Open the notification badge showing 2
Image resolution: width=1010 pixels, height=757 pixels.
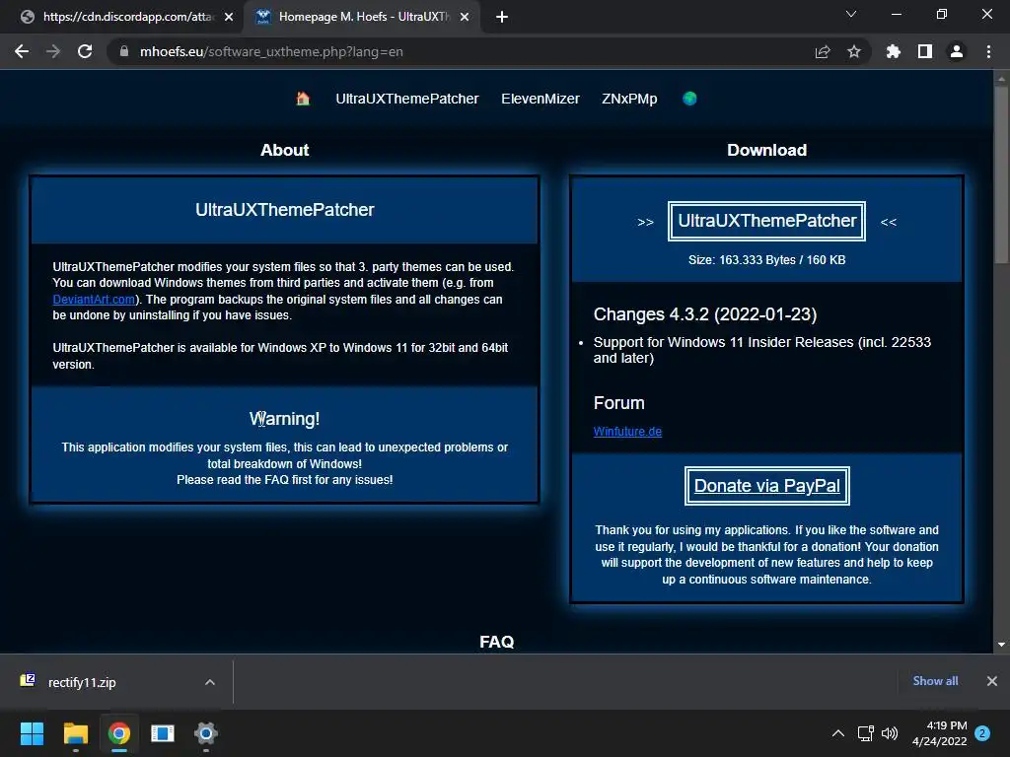[982, 733]
